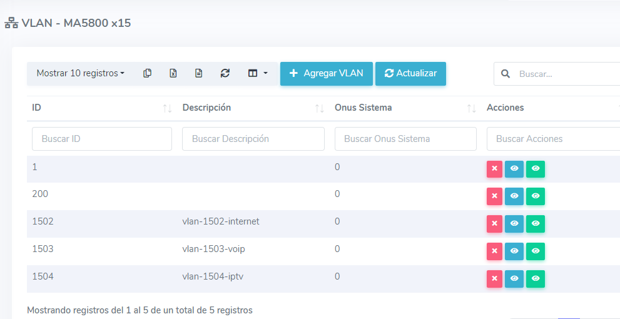Image resolution: width=620 pixels, height=319 pixels.
Task: Click the Agregar VLAN button
Action: [326, 73]
